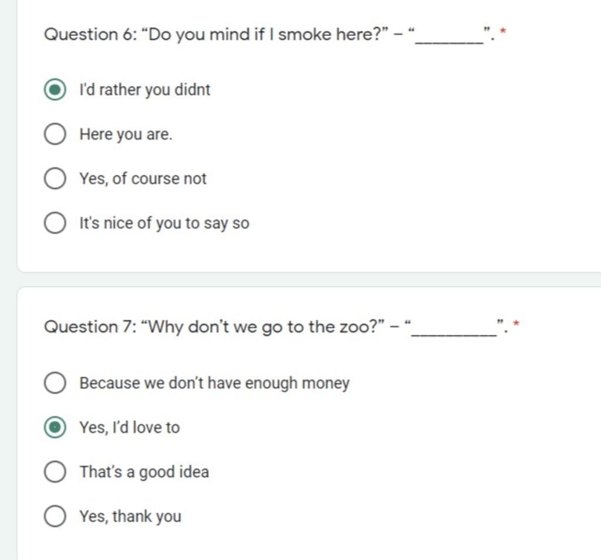Choose the "Here you are." radio option
601x560 pixels.
pyautogui.click(x=55, y=134)
